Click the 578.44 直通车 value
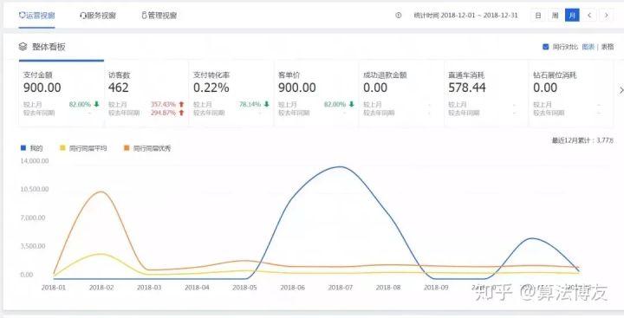Viewport: 624px width, 318px height. (467, 88)
